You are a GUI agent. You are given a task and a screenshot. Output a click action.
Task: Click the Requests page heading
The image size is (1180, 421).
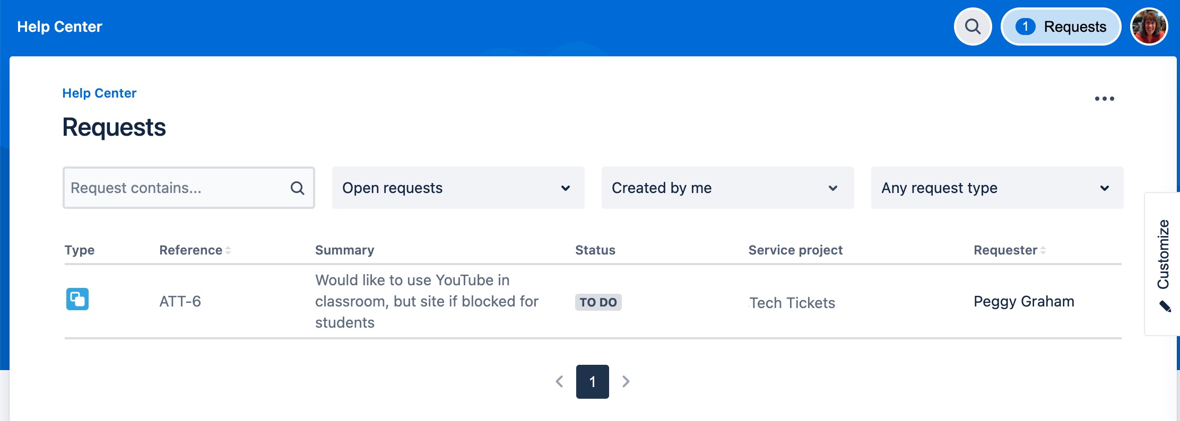click(x=114, y=127)
